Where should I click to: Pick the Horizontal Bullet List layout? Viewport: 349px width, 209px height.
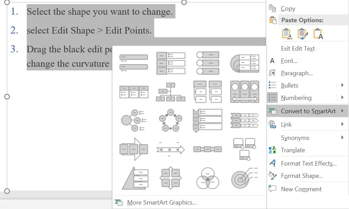[134, 92]
